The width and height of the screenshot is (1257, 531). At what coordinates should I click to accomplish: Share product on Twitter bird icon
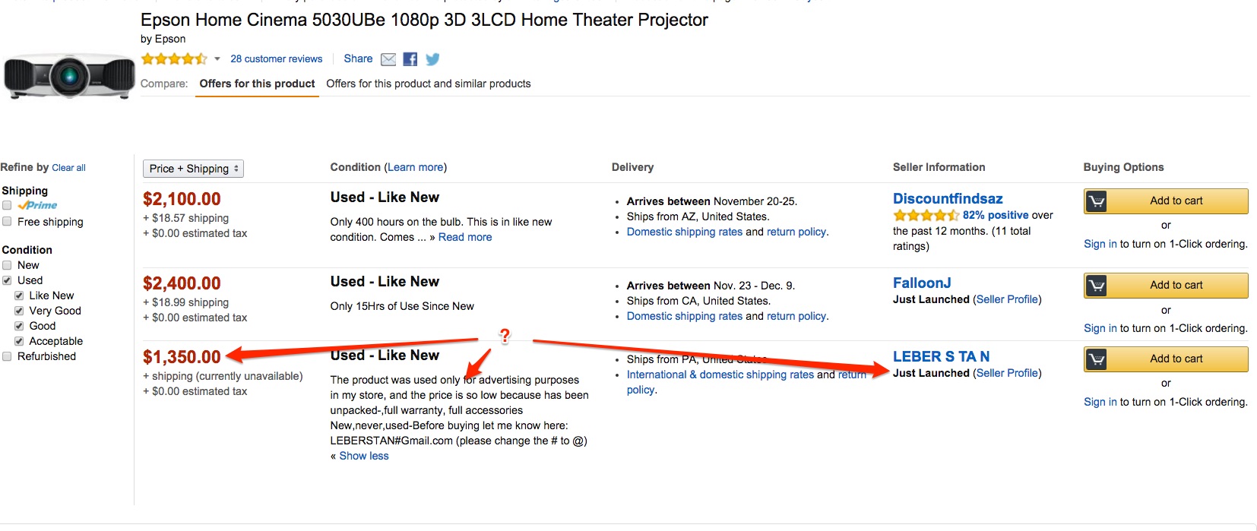click(x=432, y=59)
